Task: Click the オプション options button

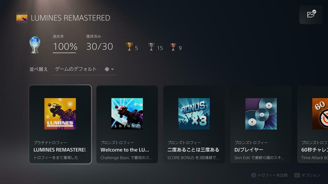Action: [x=307, y=175]
